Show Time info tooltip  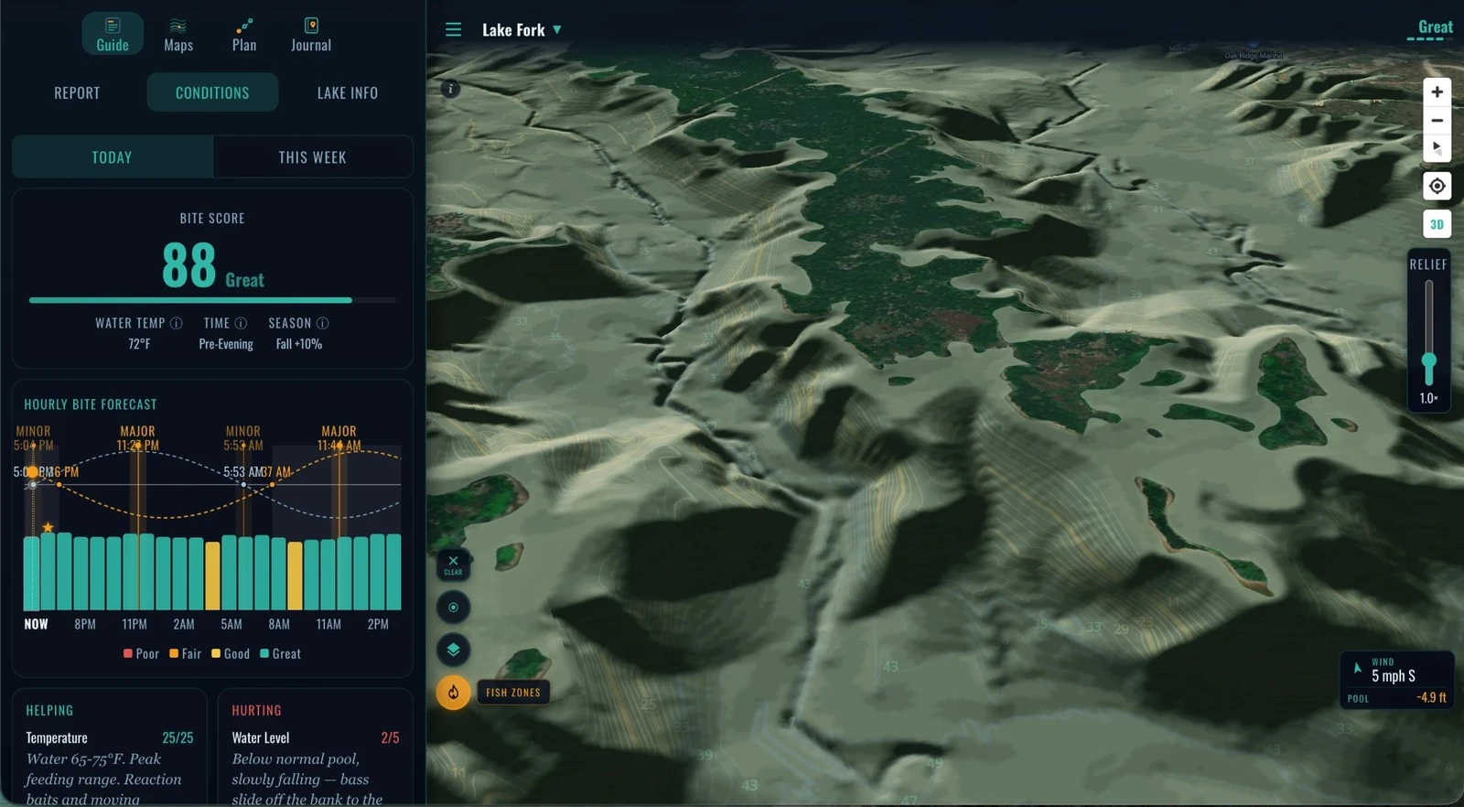click(241, 323)
